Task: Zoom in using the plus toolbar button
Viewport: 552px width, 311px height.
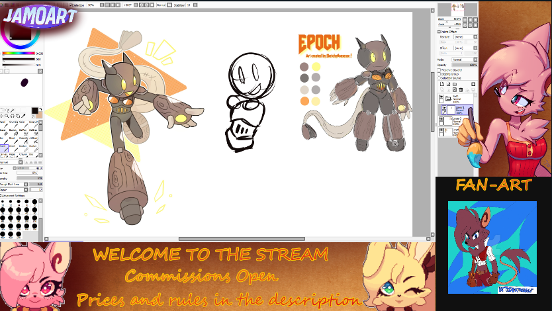Action: click(x=113, y=5)
